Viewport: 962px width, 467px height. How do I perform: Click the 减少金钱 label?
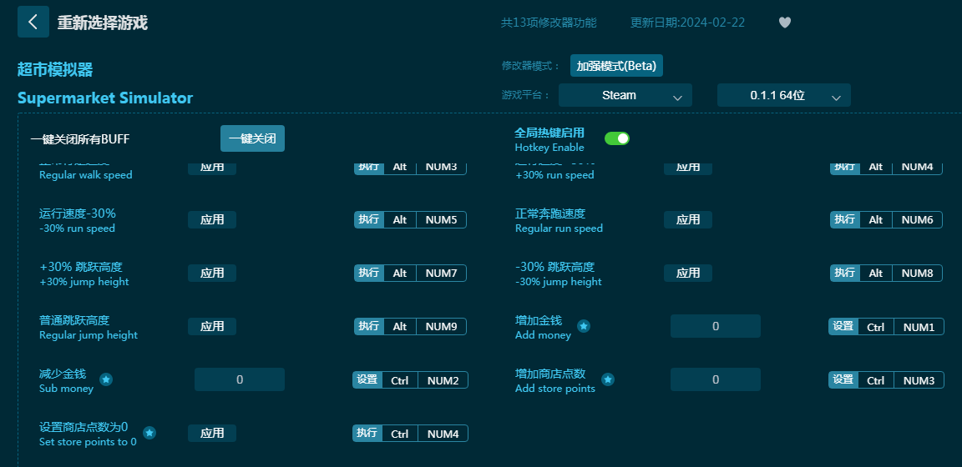point(63,374)
